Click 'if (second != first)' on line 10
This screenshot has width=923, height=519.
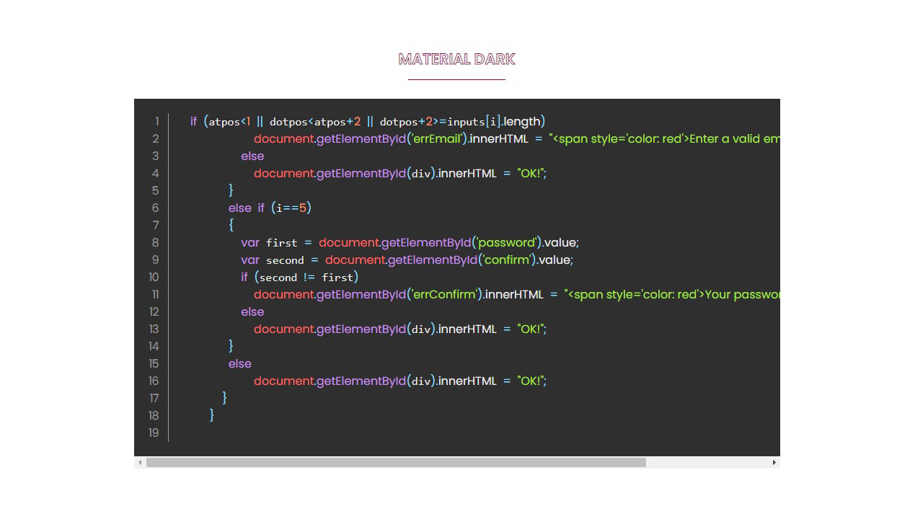[299, 277]
